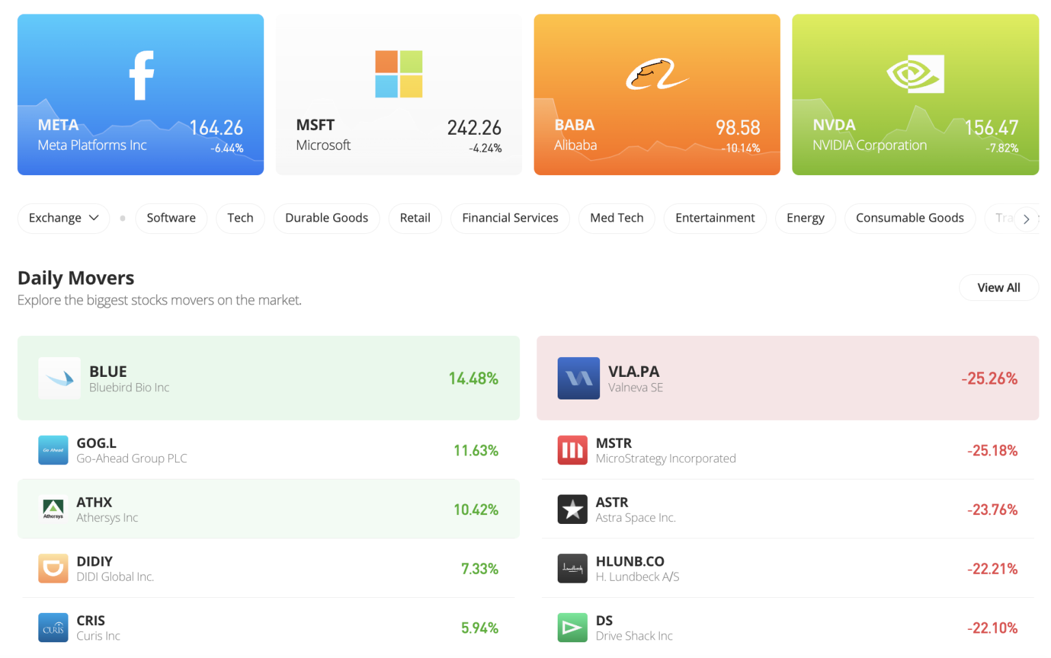
Task: Click the Valneva SE logo icon
Action: click(x=578, y=378)
